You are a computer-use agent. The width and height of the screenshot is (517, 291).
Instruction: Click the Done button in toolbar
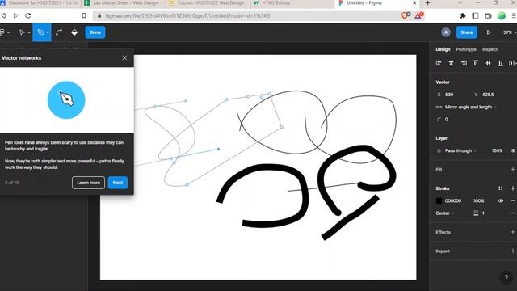[95, 32]
